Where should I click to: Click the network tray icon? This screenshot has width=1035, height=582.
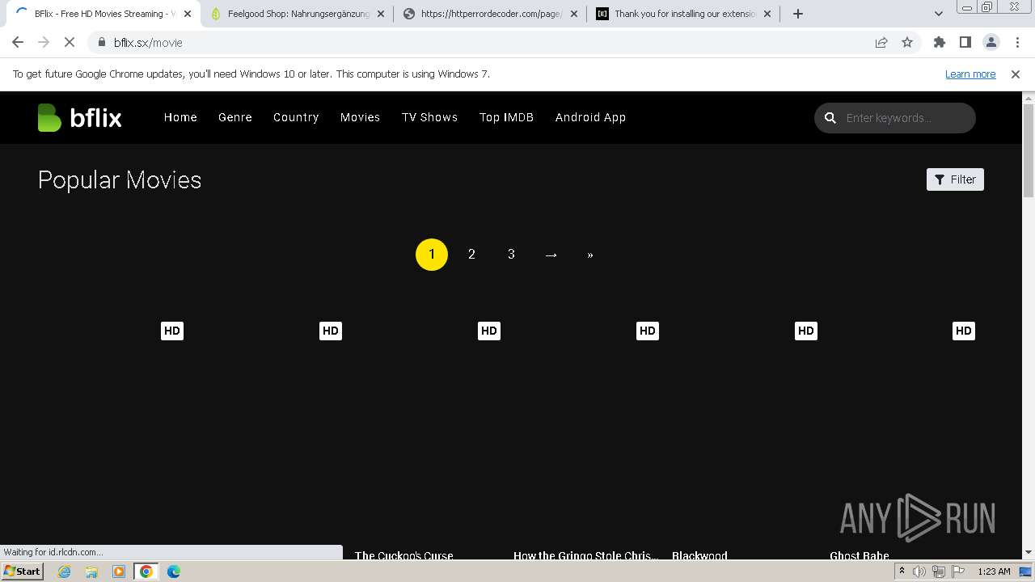(938, 571)
